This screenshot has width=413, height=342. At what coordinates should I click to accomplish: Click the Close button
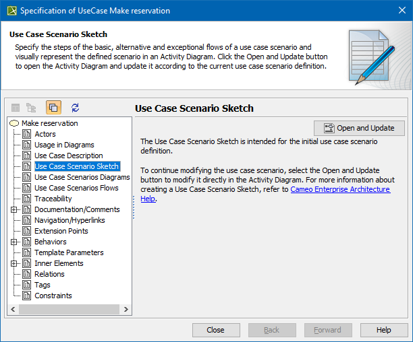point(216,330)
